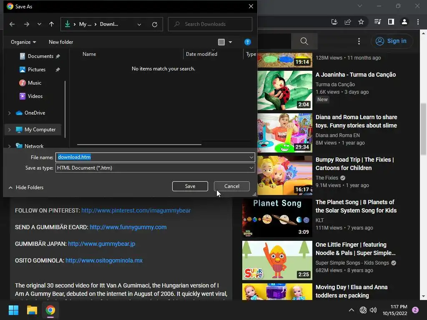Go back in Save As dialog

[x=12, y=24]
